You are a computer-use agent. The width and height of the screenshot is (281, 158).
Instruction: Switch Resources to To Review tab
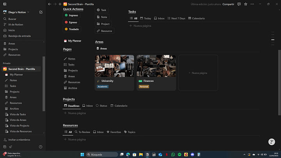click(x=82, y=132)
